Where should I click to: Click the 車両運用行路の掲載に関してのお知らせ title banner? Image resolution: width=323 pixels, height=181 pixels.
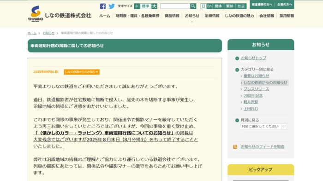125,46
